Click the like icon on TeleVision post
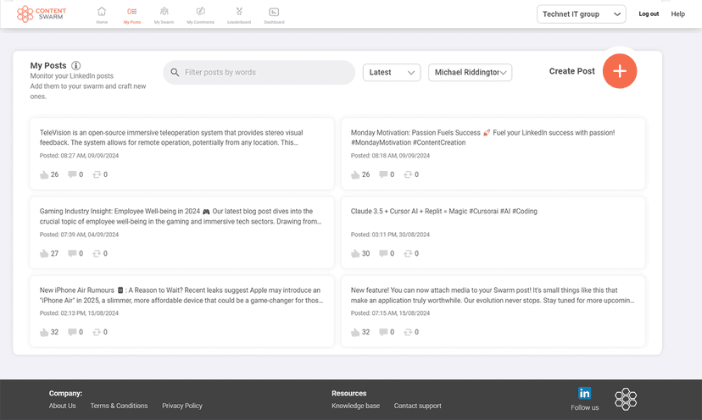702x420 pixels. [x=44, y=174]
